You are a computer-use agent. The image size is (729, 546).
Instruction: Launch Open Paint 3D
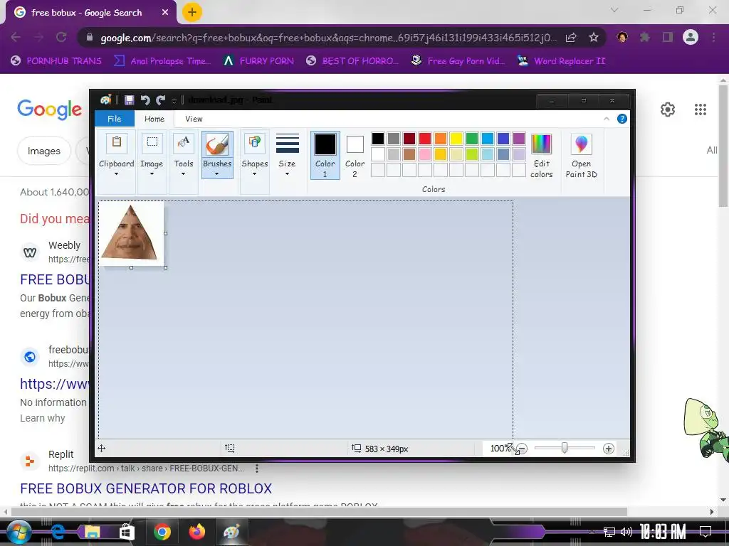[581, 155]
